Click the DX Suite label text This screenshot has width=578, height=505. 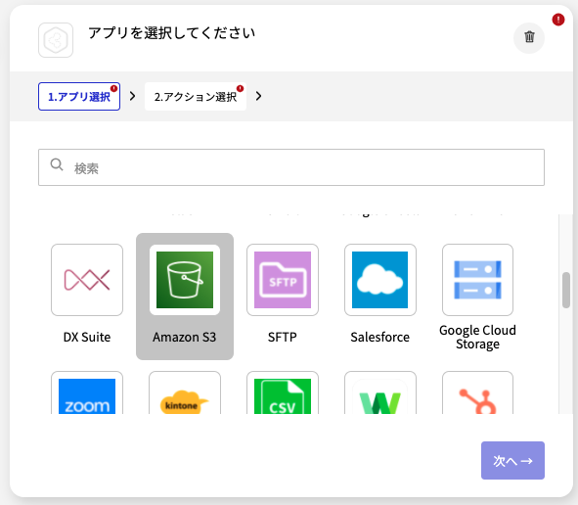point(87,338)
